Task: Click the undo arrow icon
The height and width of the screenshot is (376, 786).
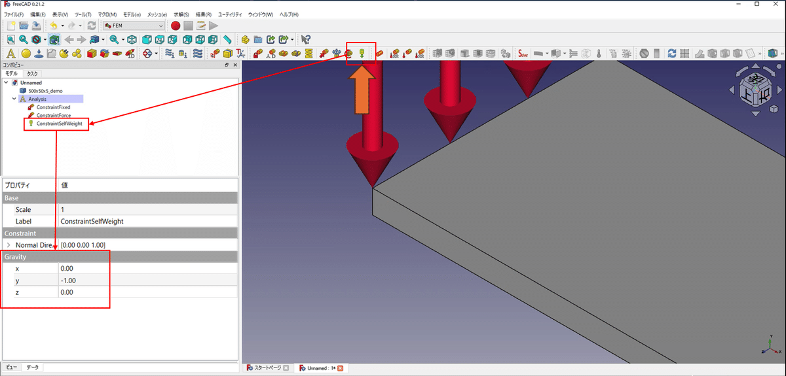Action: pyautogui.click(x=53, y=26)
